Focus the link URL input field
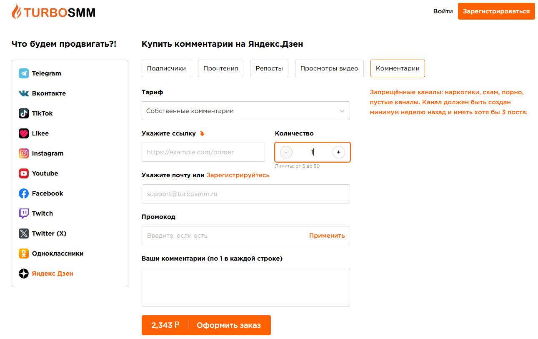Screen dimensions: 538x339 click(203, 152)
